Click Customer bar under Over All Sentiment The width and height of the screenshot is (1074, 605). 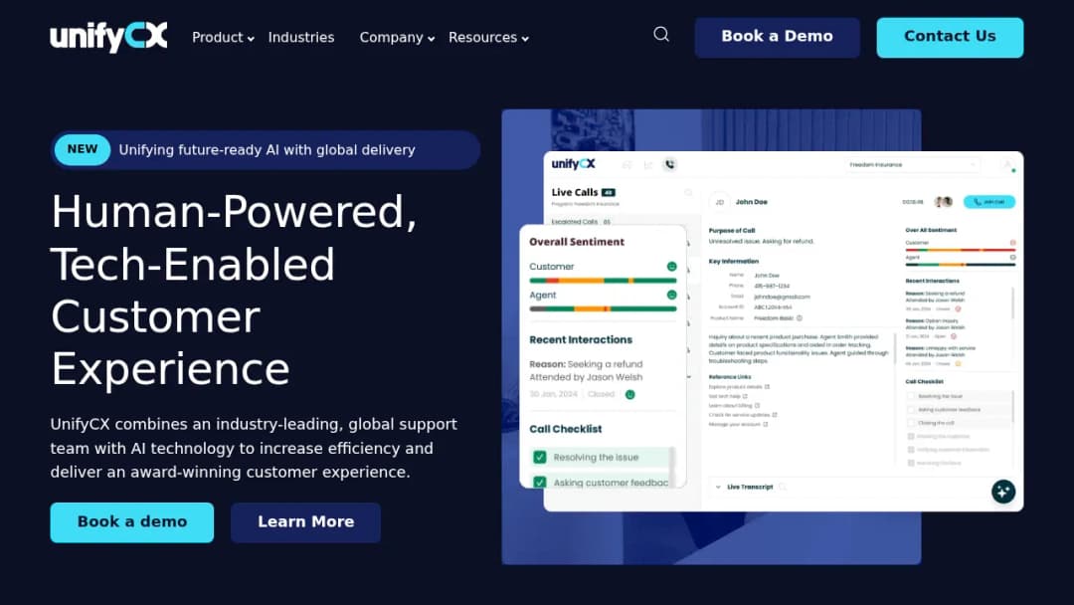(961, 250)
